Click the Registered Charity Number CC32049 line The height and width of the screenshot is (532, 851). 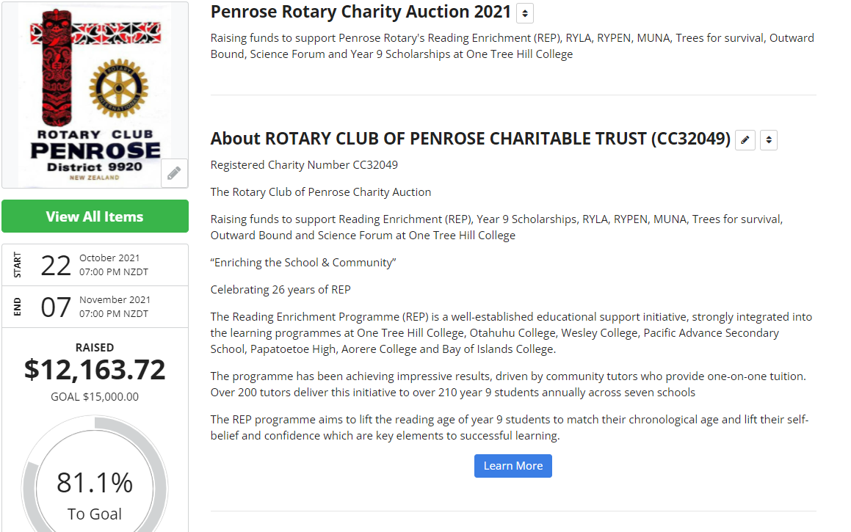[304, 165]
